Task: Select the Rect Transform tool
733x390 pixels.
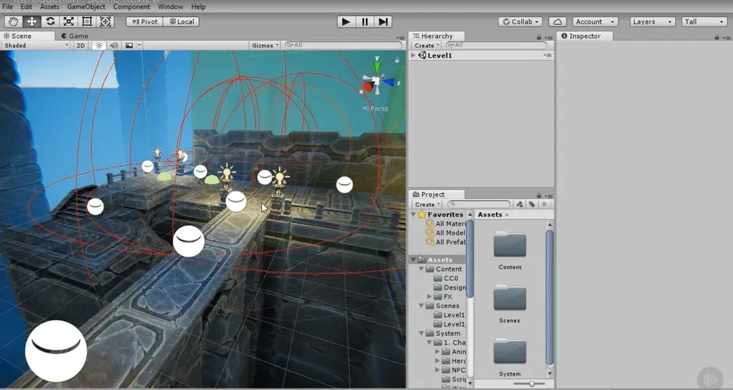Action: (x=87, y=22)
